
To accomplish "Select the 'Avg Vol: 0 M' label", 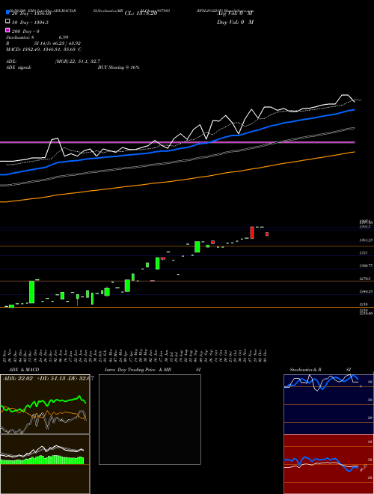I will point(235,13).
